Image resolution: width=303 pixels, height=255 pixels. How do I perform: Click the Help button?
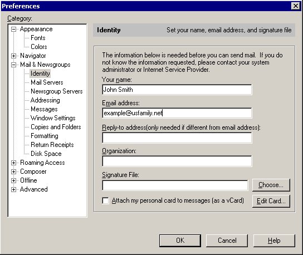(x=274, y=241)
